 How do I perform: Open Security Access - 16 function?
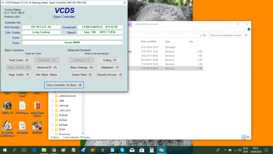pyautogui.click(x=110, y=75)
